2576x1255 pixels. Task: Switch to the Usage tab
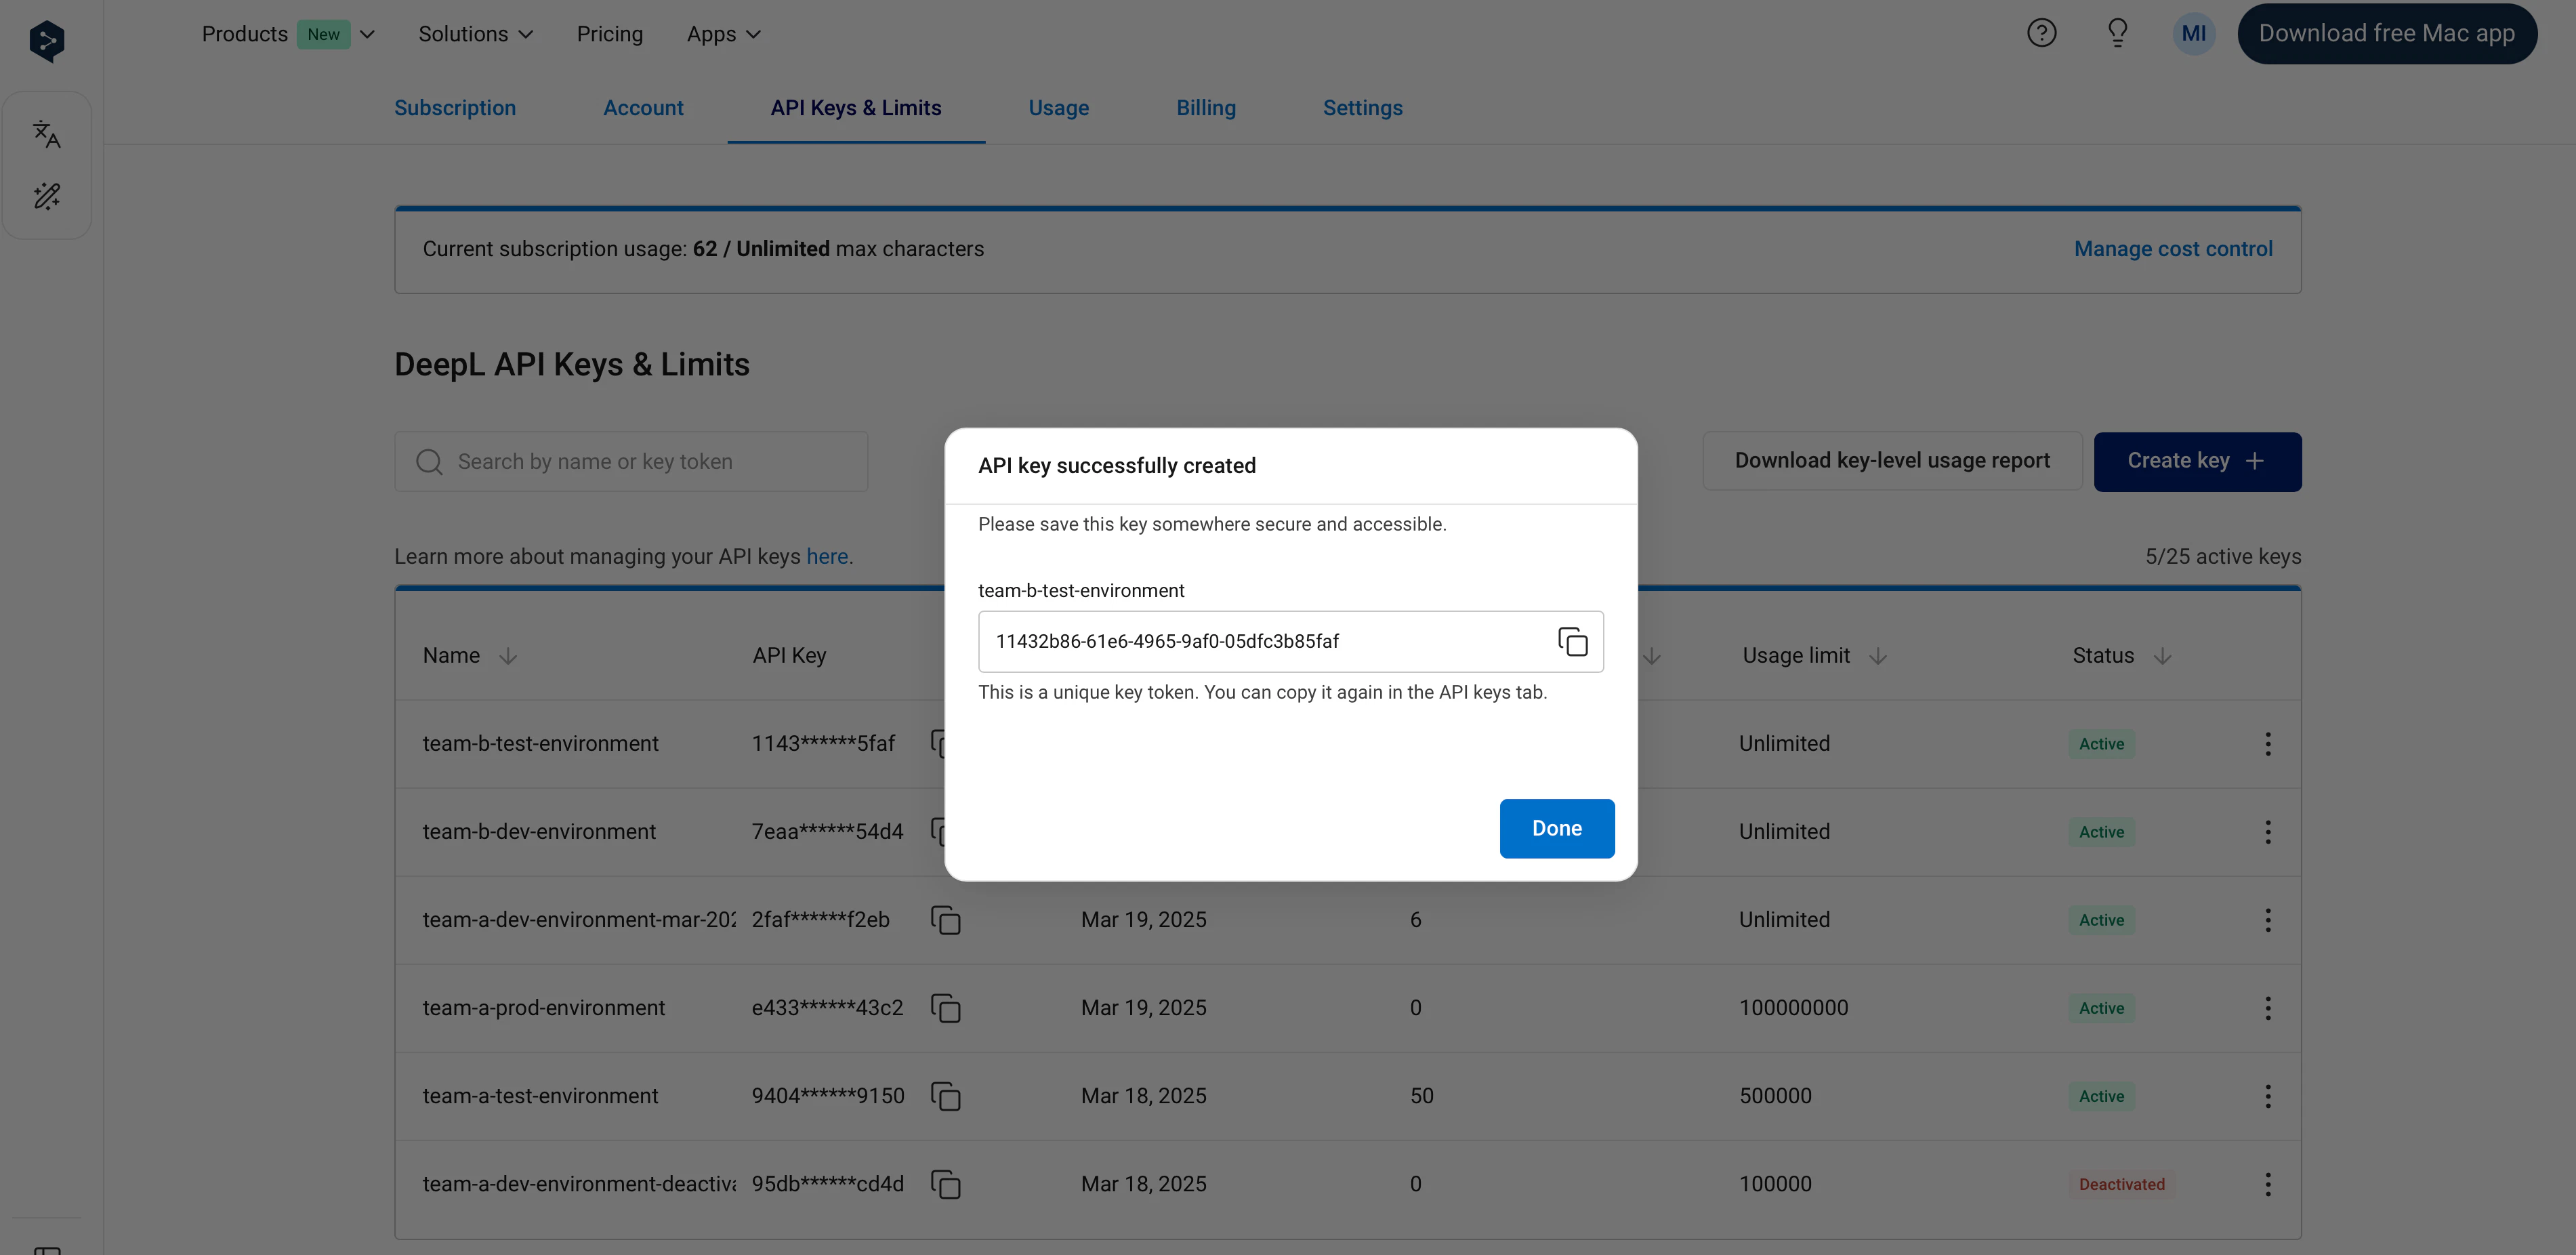coord(1058,108)
